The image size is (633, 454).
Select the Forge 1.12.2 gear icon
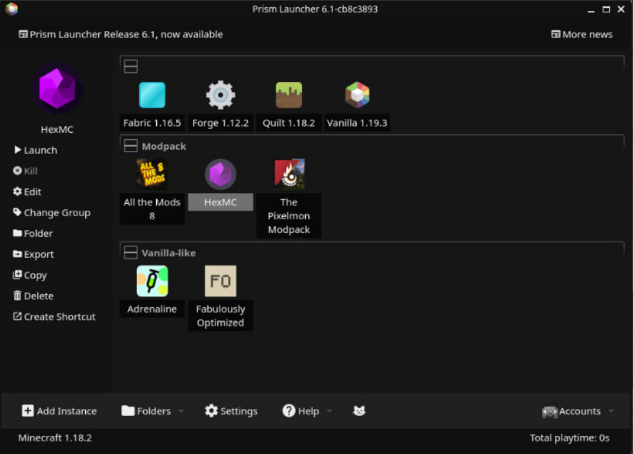coord(220,95)
